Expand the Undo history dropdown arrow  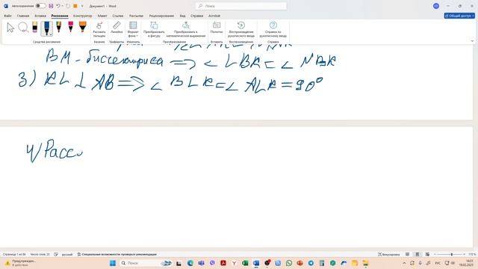coord(63,6)
